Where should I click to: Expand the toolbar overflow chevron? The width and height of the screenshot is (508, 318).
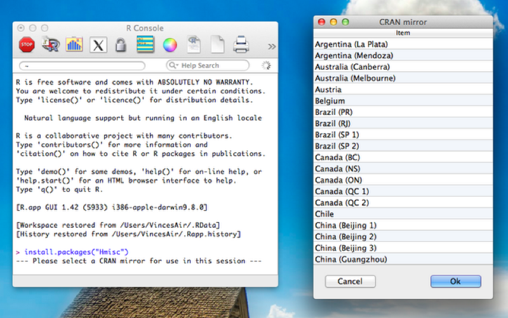[272, 46]
